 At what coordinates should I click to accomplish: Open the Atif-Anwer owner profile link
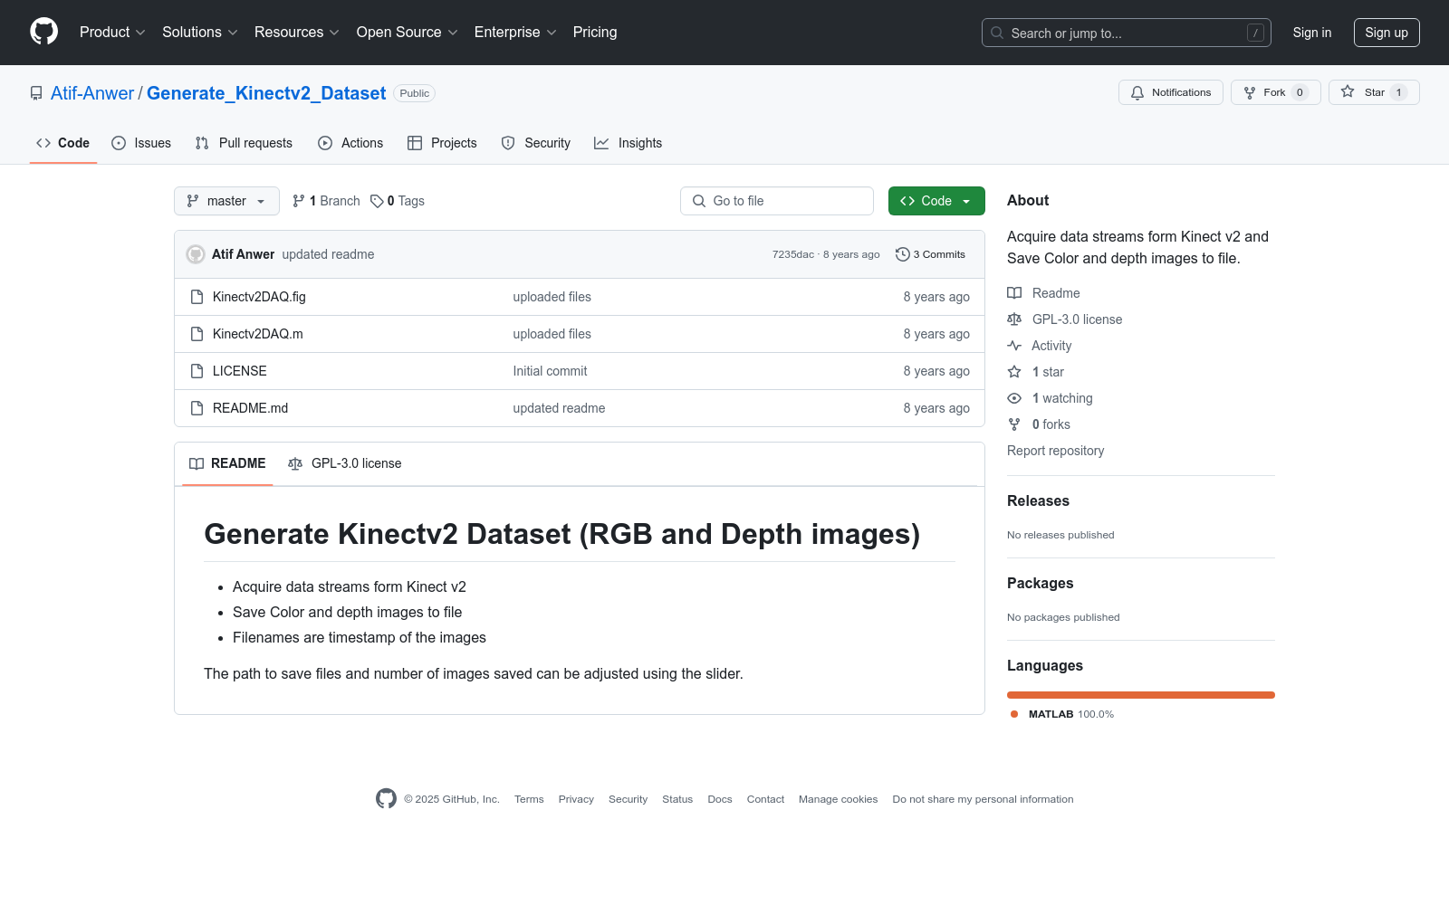point(92,93)
